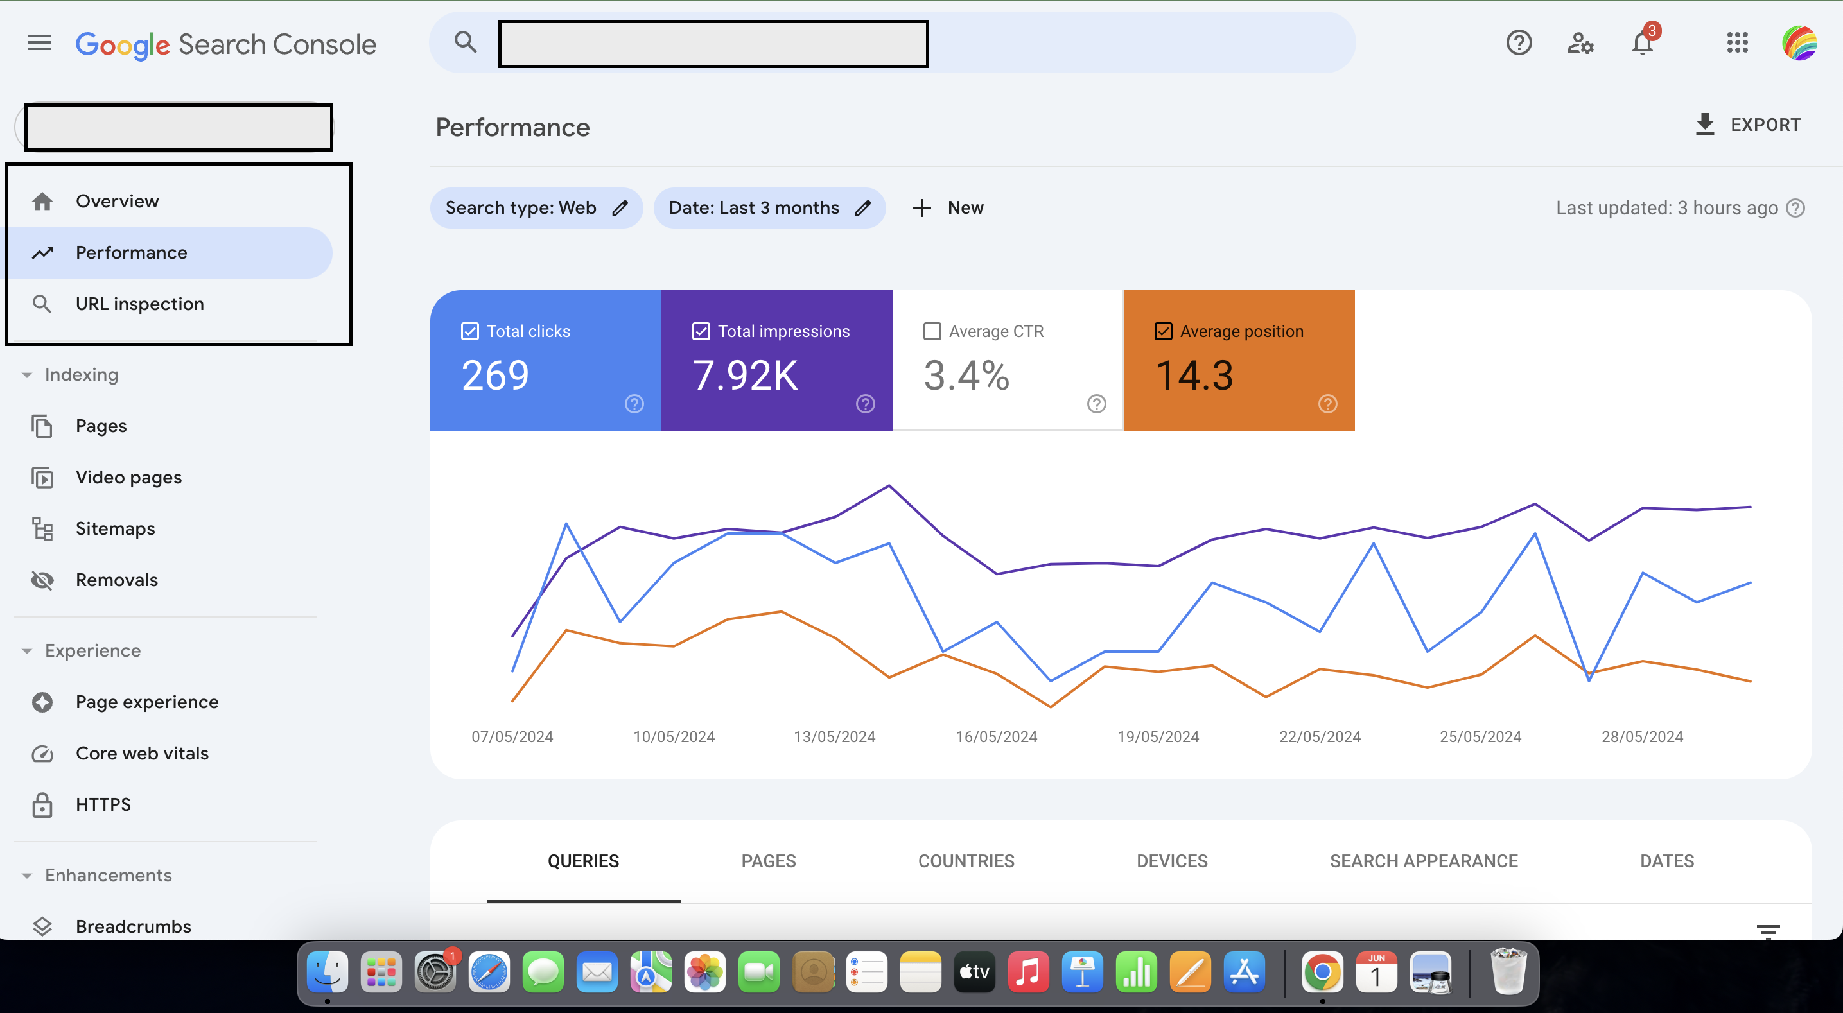1843x1013 pixels.
Task: Click the EXPORT button
Action: [1748, 124]
